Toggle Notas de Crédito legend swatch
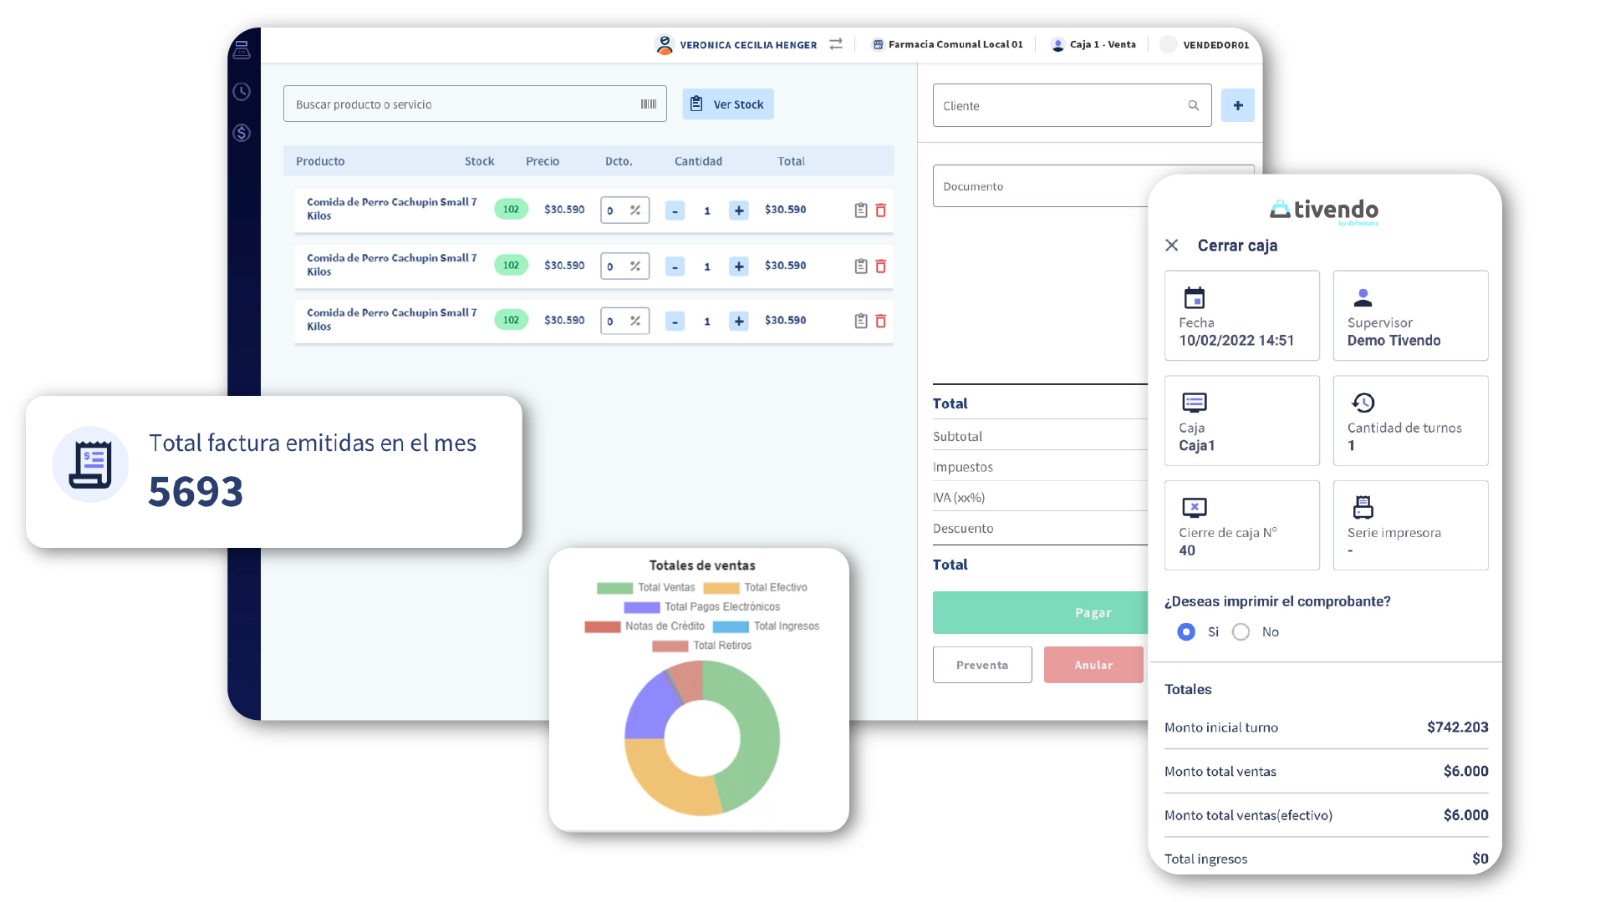This screenshot has height=902, width=1605. tap(602, 626)
